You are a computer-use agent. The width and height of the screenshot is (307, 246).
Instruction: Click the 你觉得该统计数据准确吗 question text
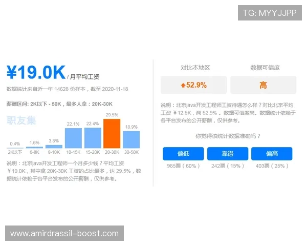point(228,136)
